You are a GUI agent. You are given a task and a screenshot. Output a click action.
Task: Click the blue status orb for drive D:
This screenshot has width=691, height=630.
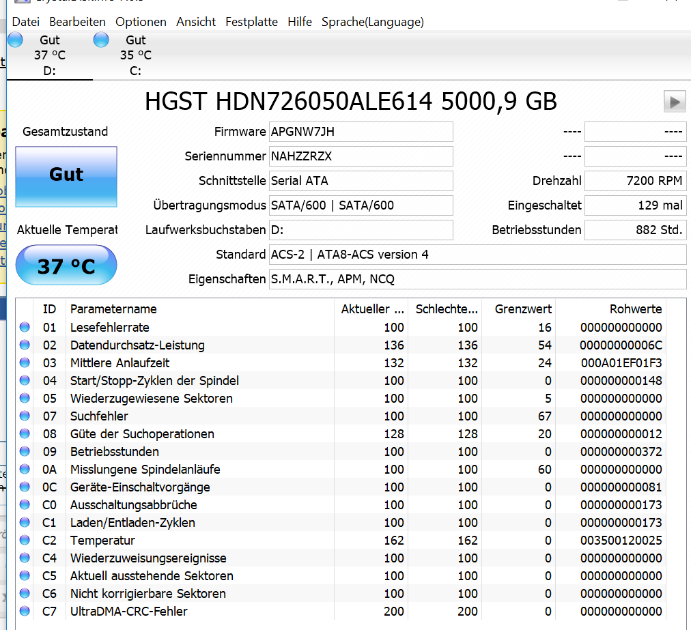tap(16, 40)
